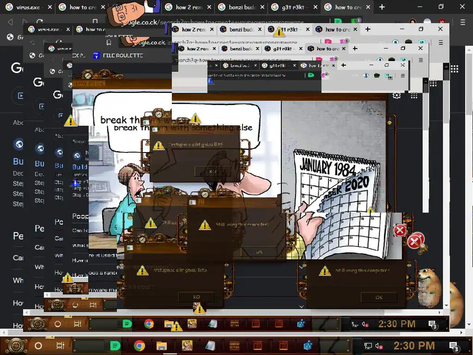The image size is (473, 355).
Task: Open File Explorer on the outer taskbar
Action: pos(161,346)
